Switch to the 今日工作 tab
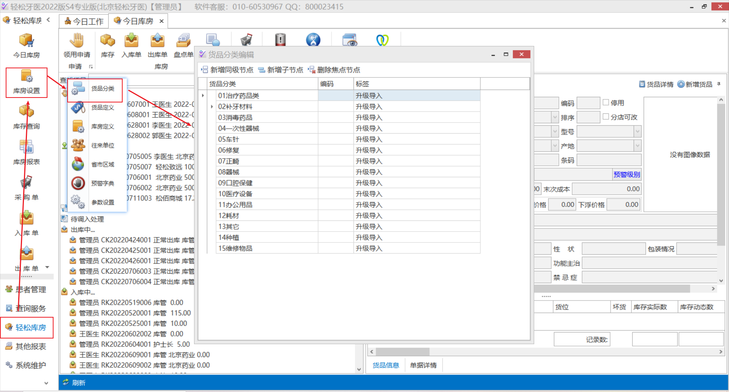Image resolution: width=729 pixels, height=392 pixels. pyautogui.click(x=84, y=21)
